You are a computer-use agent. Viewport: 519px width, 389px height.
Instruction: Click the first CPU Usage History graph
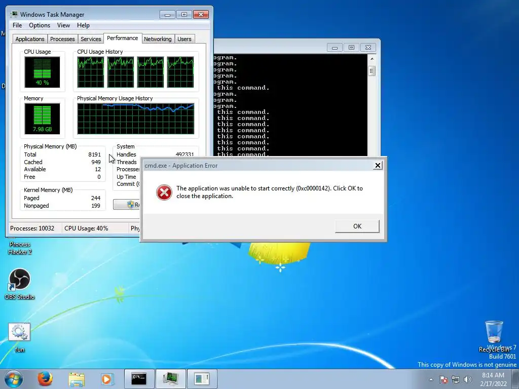pos(90,72)
